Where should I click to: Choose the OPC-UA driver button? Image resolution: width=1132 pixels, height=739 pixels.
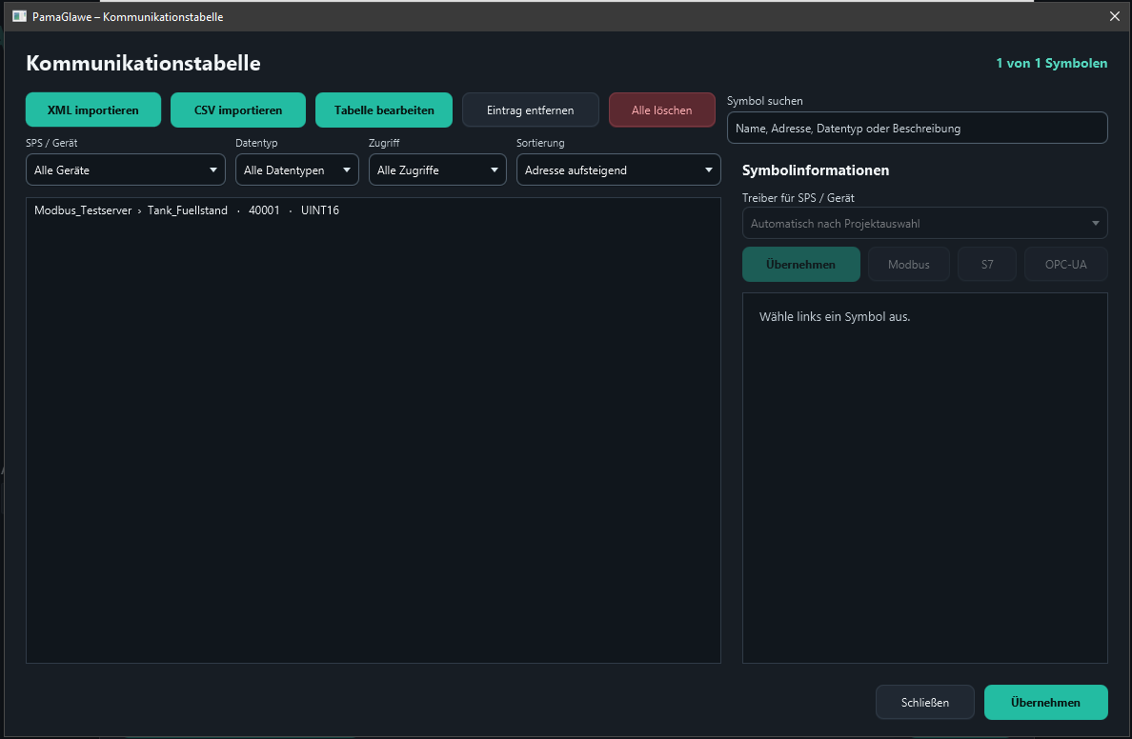[x=1066, y=264]
